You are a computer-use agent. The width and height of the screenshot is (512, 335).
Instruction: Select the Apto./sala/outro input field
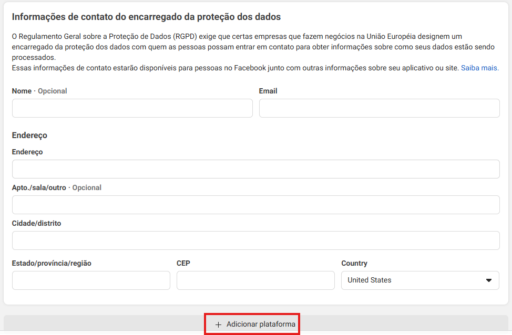pos(256,205)
